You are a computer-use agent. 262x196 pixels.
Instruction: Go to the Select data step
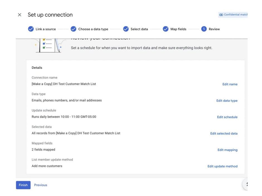[139, 29]
